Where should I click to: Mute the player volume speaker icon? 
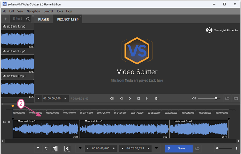[194, 98]
